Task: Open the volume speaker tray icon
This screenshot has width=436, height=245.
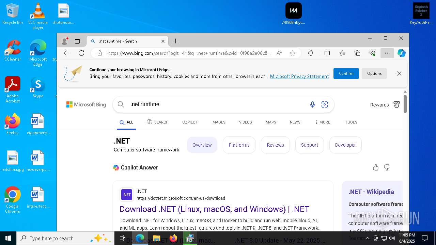Action: tap(392, 238)
